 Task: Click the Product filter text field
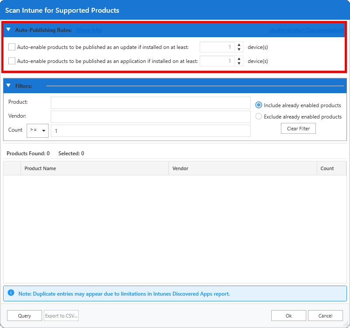point(150,103)
